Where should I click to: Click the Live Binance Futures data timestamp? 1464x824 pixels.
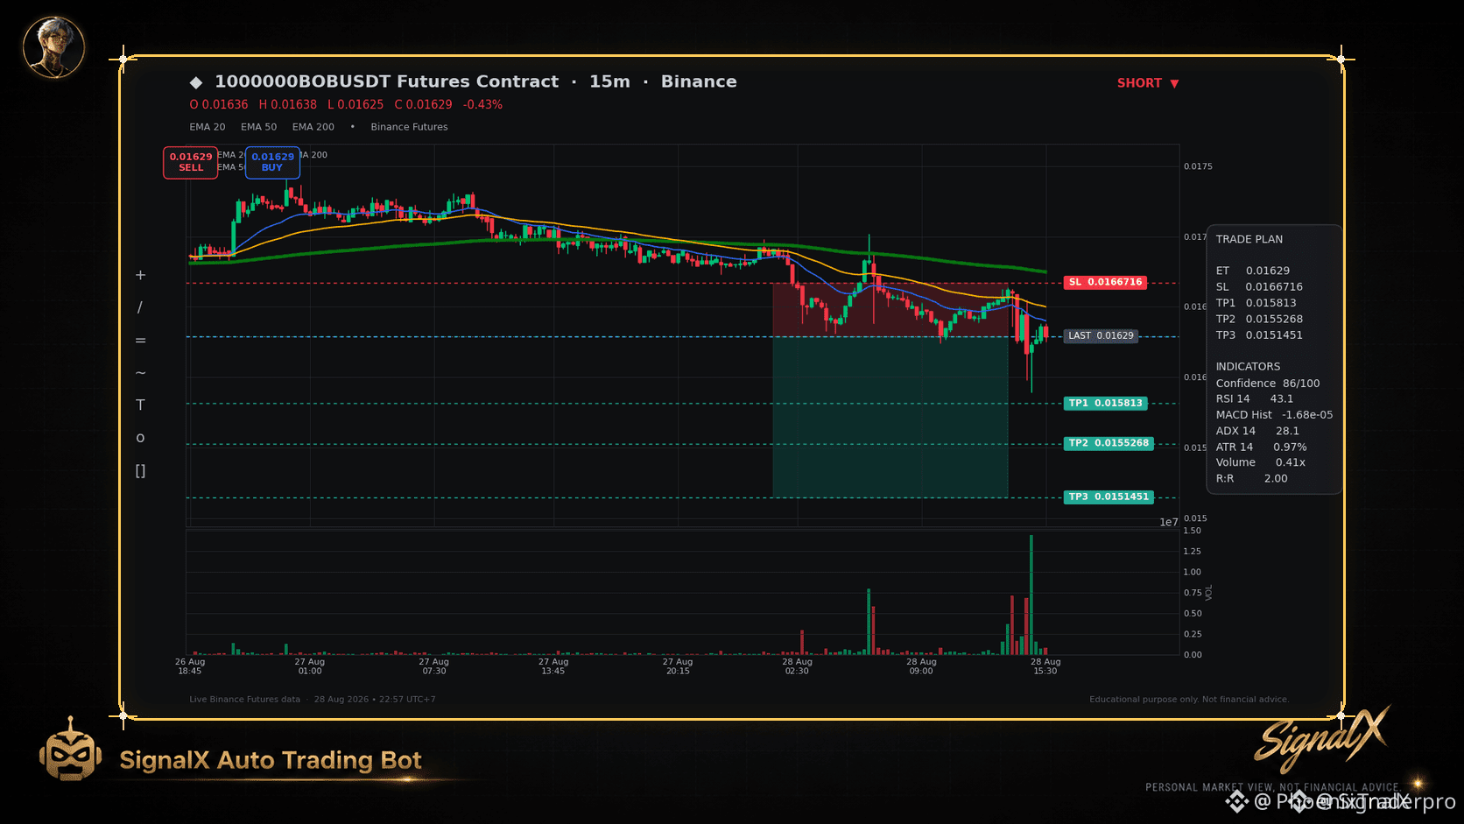[x=313, y=700]
